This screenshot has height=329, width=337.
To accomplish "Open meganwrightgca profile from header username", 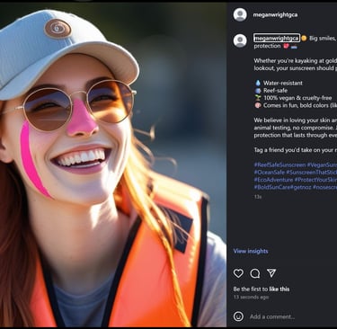I will (275, 14).
